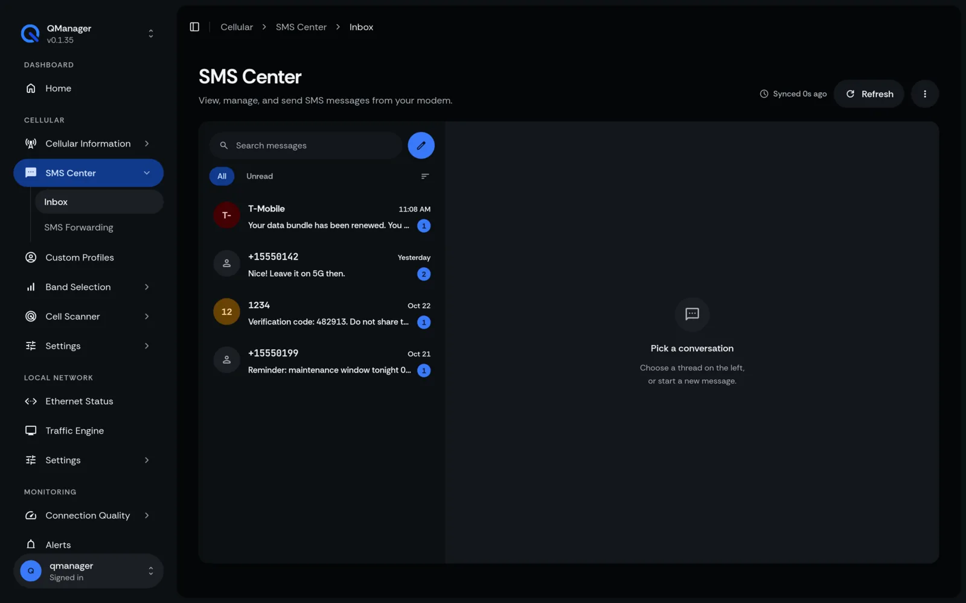
Task: Switch to the Unread filter tab
Action: [x=260, y=176]
